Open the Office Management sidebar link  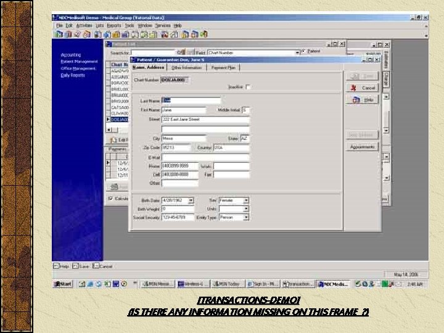coord(78,68)
